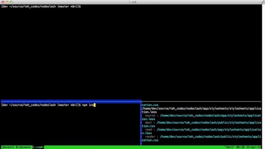Click the green zoom window button
The image size is (265, 149).
coord(11,2)
